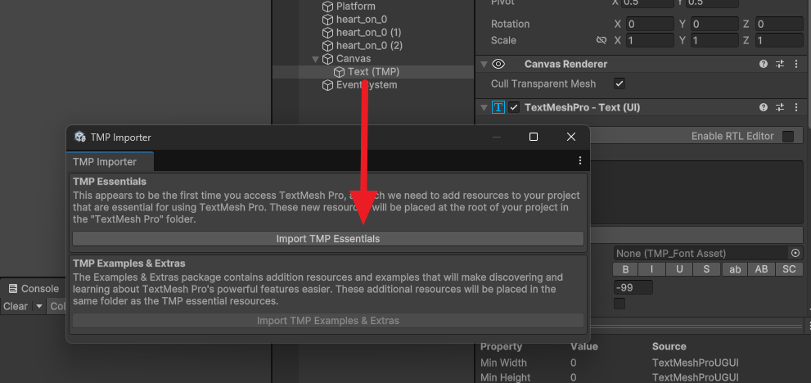811x383 pixels.
Task: Click Rotation Z input field
Action: (779, 25)
